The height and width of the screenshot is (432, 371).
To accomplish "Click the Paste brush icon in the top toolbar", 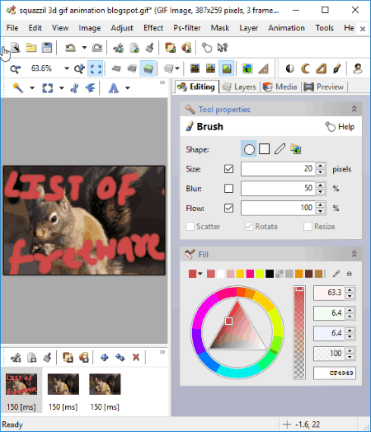I will (x=149, y=48).
